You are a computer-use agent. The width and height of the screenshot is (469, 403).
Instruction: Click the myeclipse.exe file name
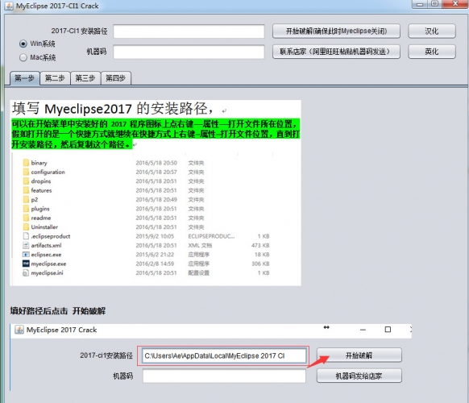pos(49,264)
